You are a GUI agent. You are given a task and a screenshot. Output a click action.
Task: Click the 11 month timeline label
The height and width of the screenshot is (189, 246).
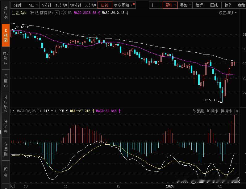(x=66, y=186)
